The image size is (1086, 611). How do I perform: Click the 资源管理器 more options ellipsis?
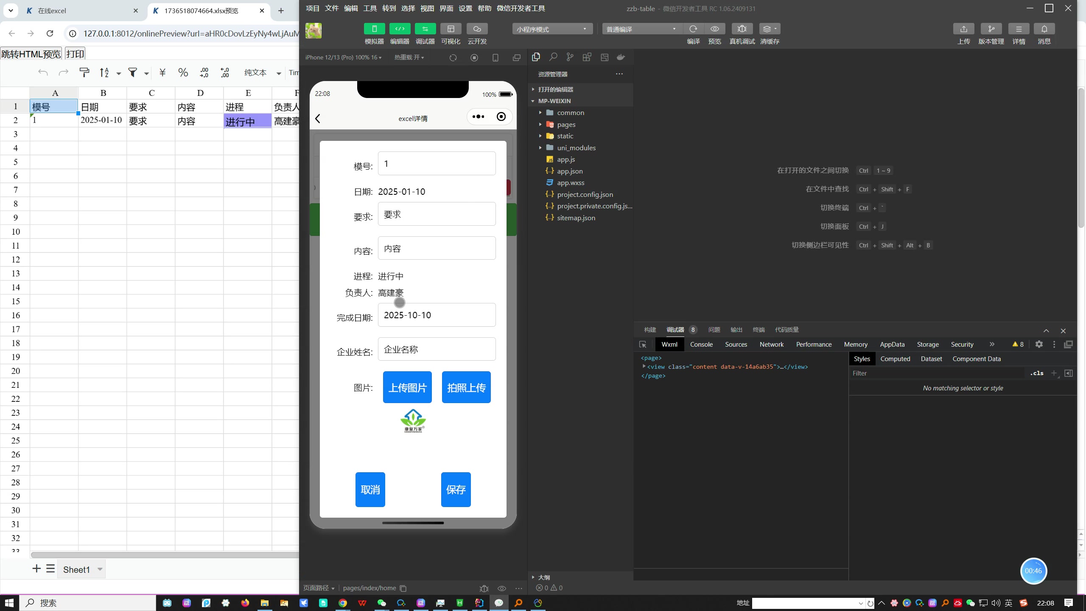click(x=619, y=74)
